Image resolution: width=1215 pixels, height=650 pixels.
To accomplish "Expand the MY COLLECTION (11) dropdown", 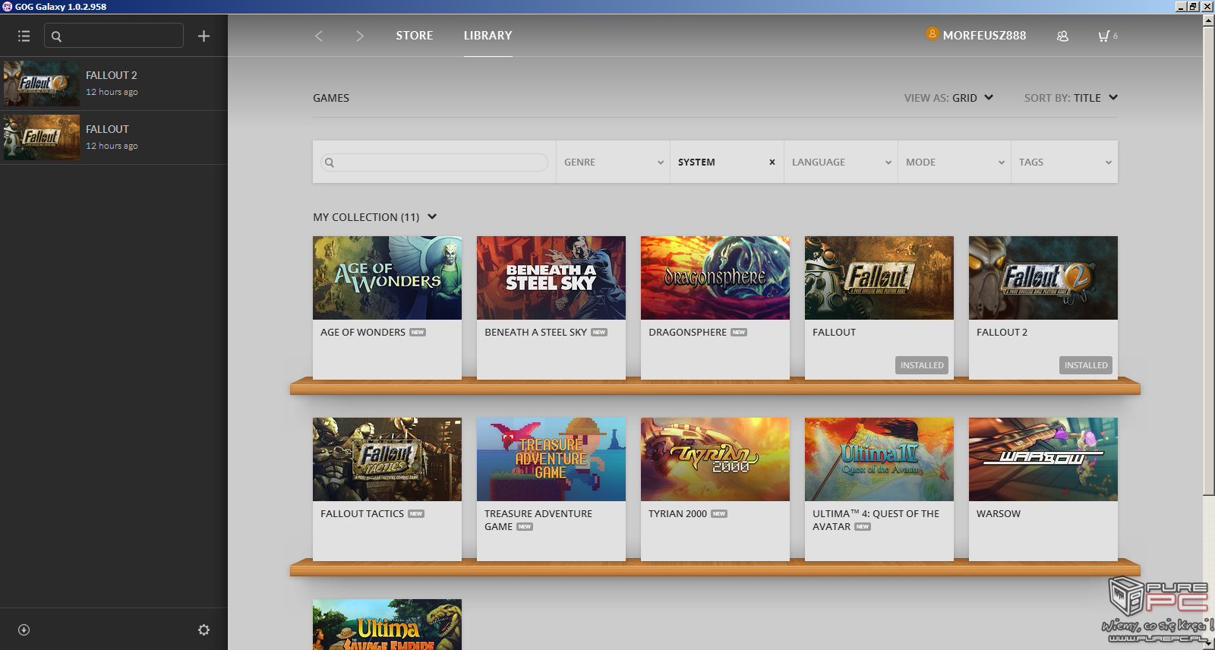I will [375, 217].
